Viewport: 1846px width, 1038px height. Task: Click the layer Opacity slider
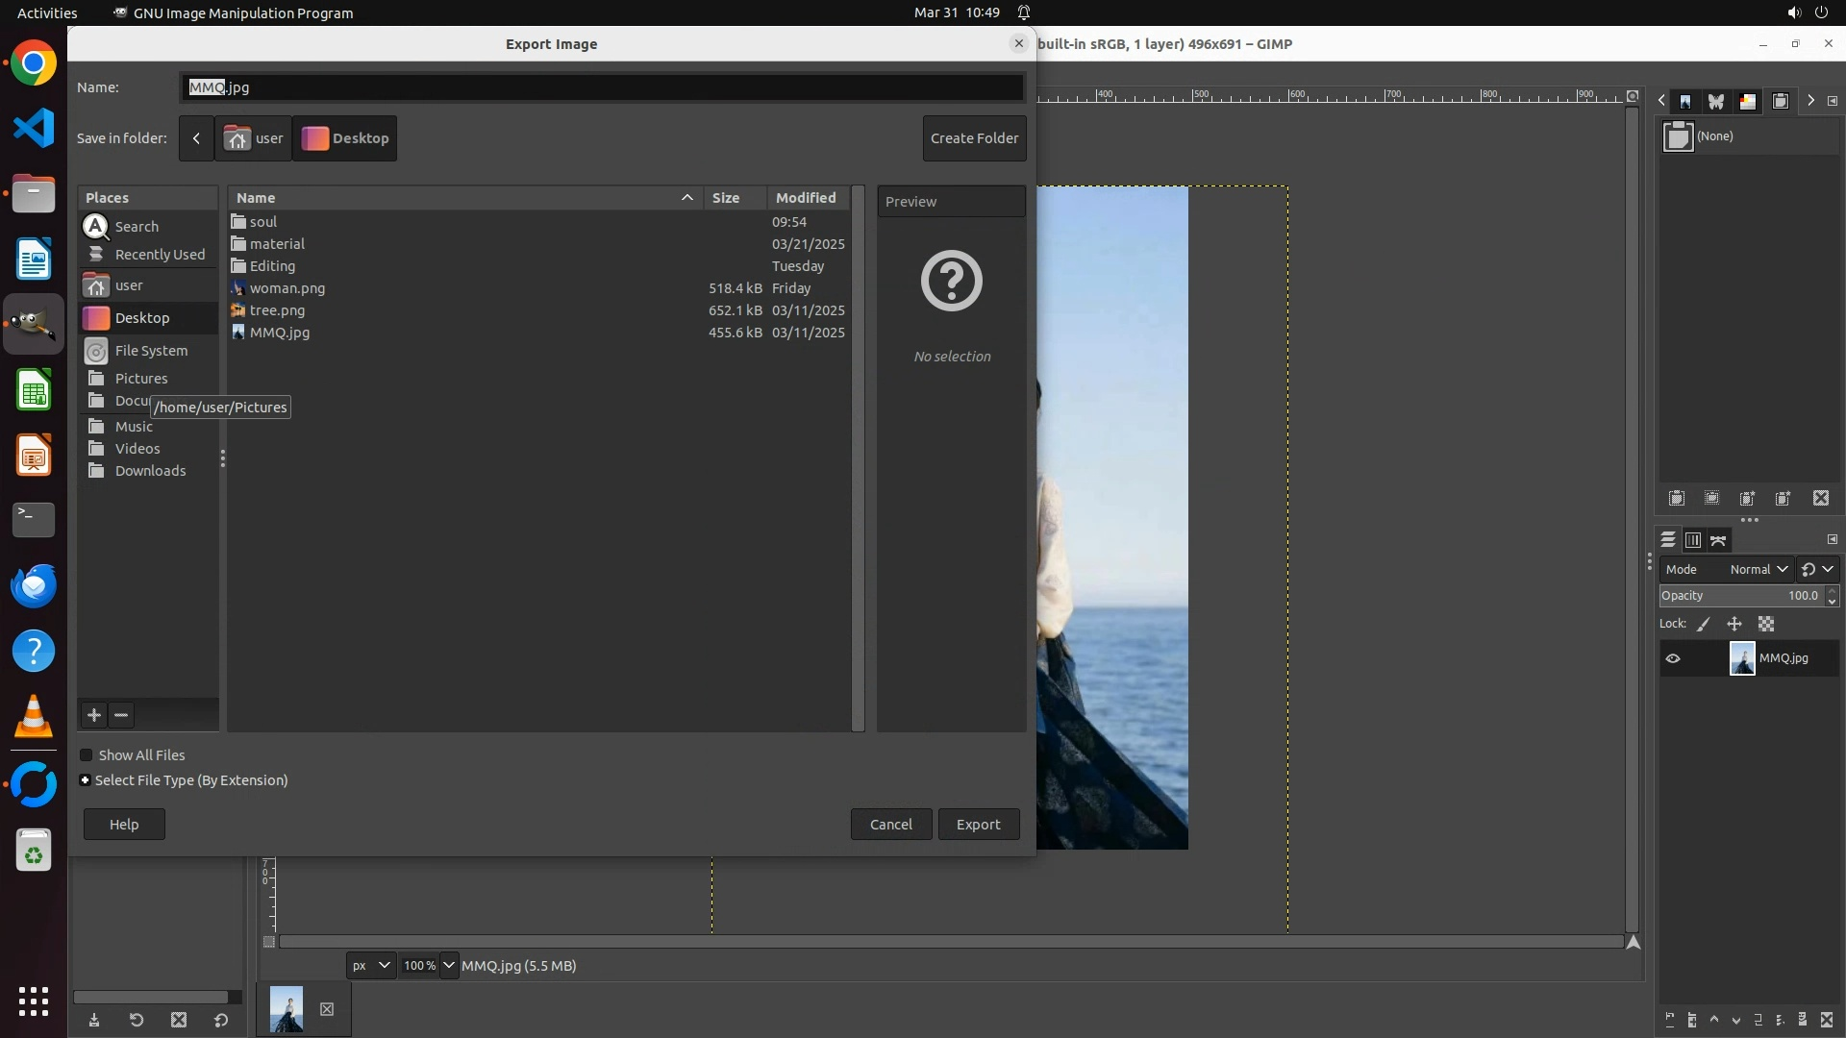1738,596
